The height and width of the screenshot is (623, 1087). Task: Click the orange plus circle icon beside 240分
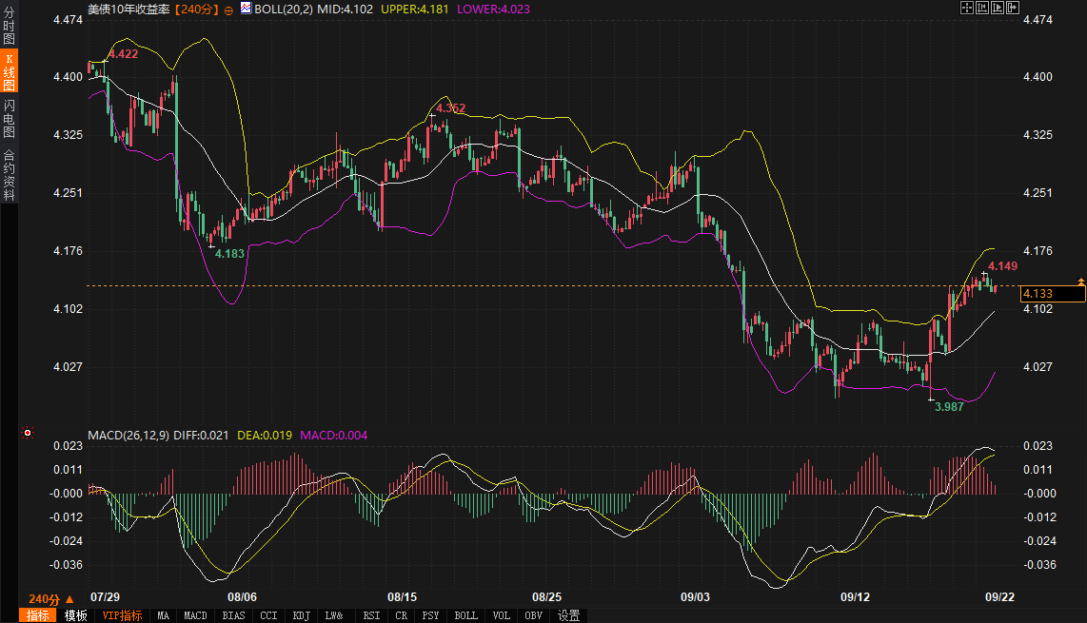[x=228, y=10]
